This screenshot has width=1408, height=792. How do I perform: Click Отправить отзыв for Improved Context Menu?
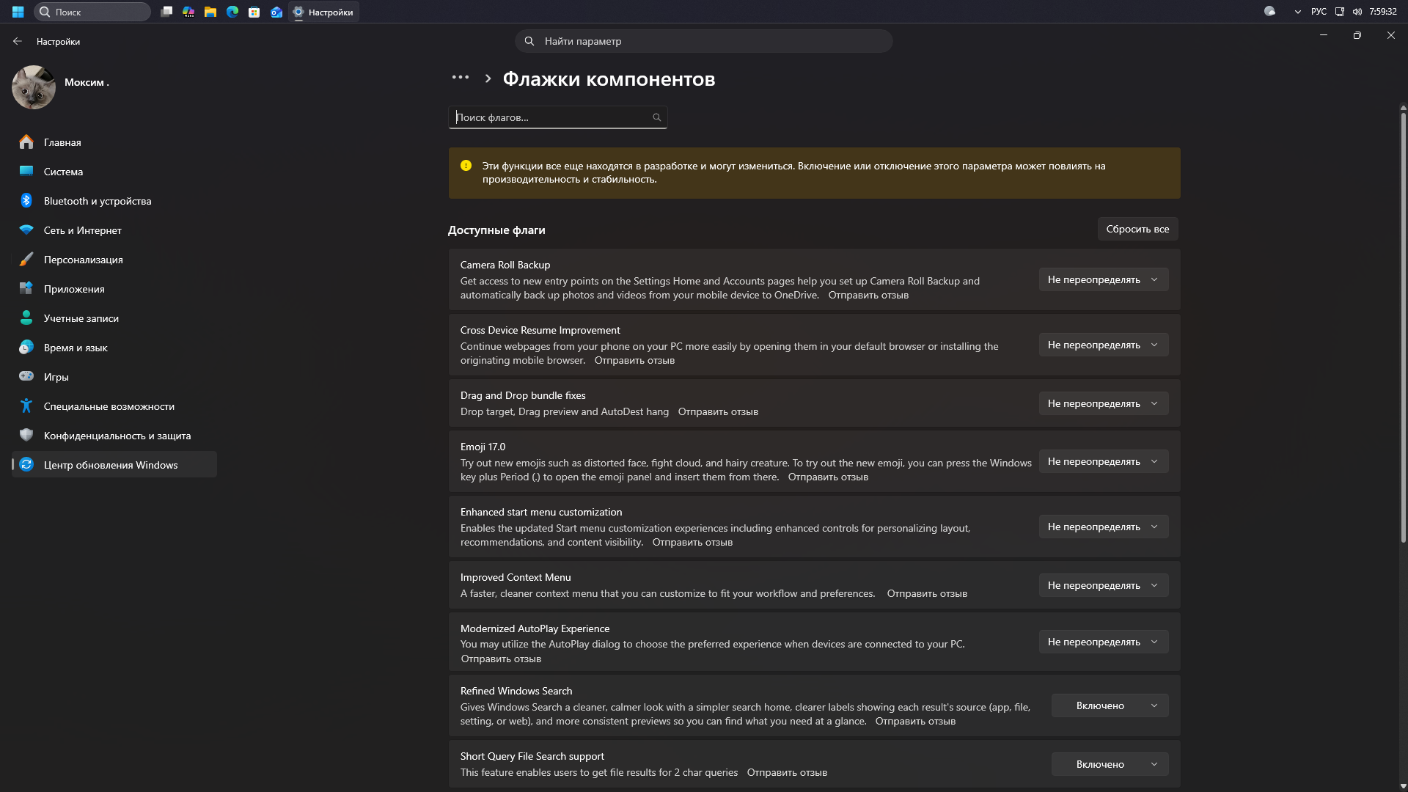click(x=927, y=593)
